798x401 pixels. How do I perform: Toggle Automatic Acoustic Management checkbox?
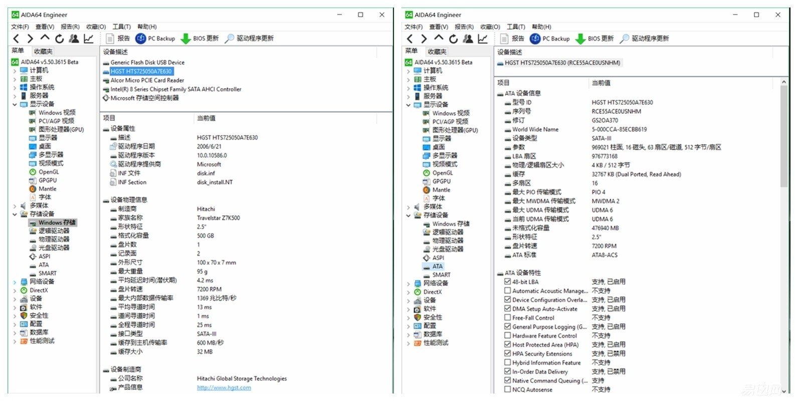pos(507,291)
